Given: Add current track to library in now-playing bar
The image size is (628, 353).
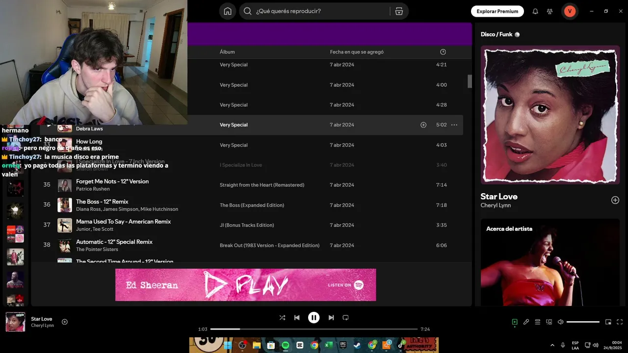Looking at the screenshot, I should pyautogui.click(x=65, y=322).
